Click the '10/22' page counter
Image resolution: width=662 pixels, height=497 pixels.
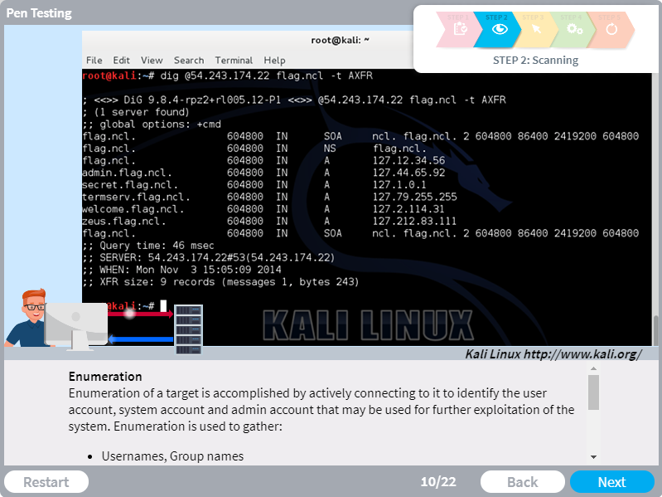click(438, 482)
